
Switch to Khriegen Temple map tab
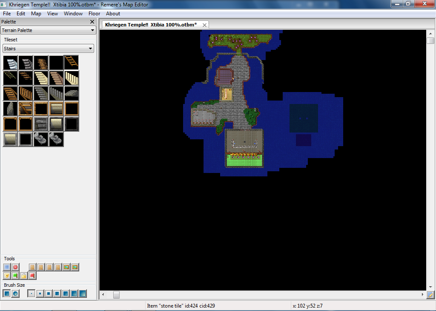point(151,25)
